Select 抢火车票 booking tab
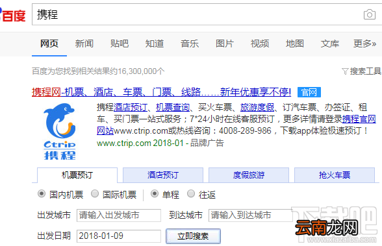This screenshot has height=246, width=382. point(335,175)
